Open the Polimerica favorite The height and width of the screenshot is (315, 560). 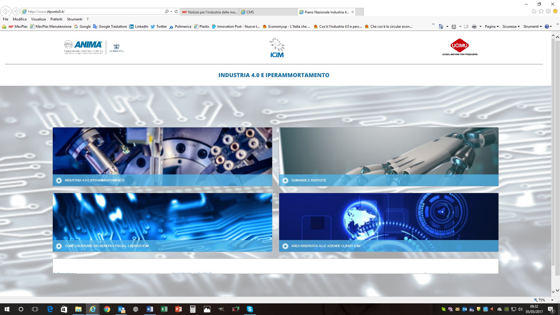180,27
